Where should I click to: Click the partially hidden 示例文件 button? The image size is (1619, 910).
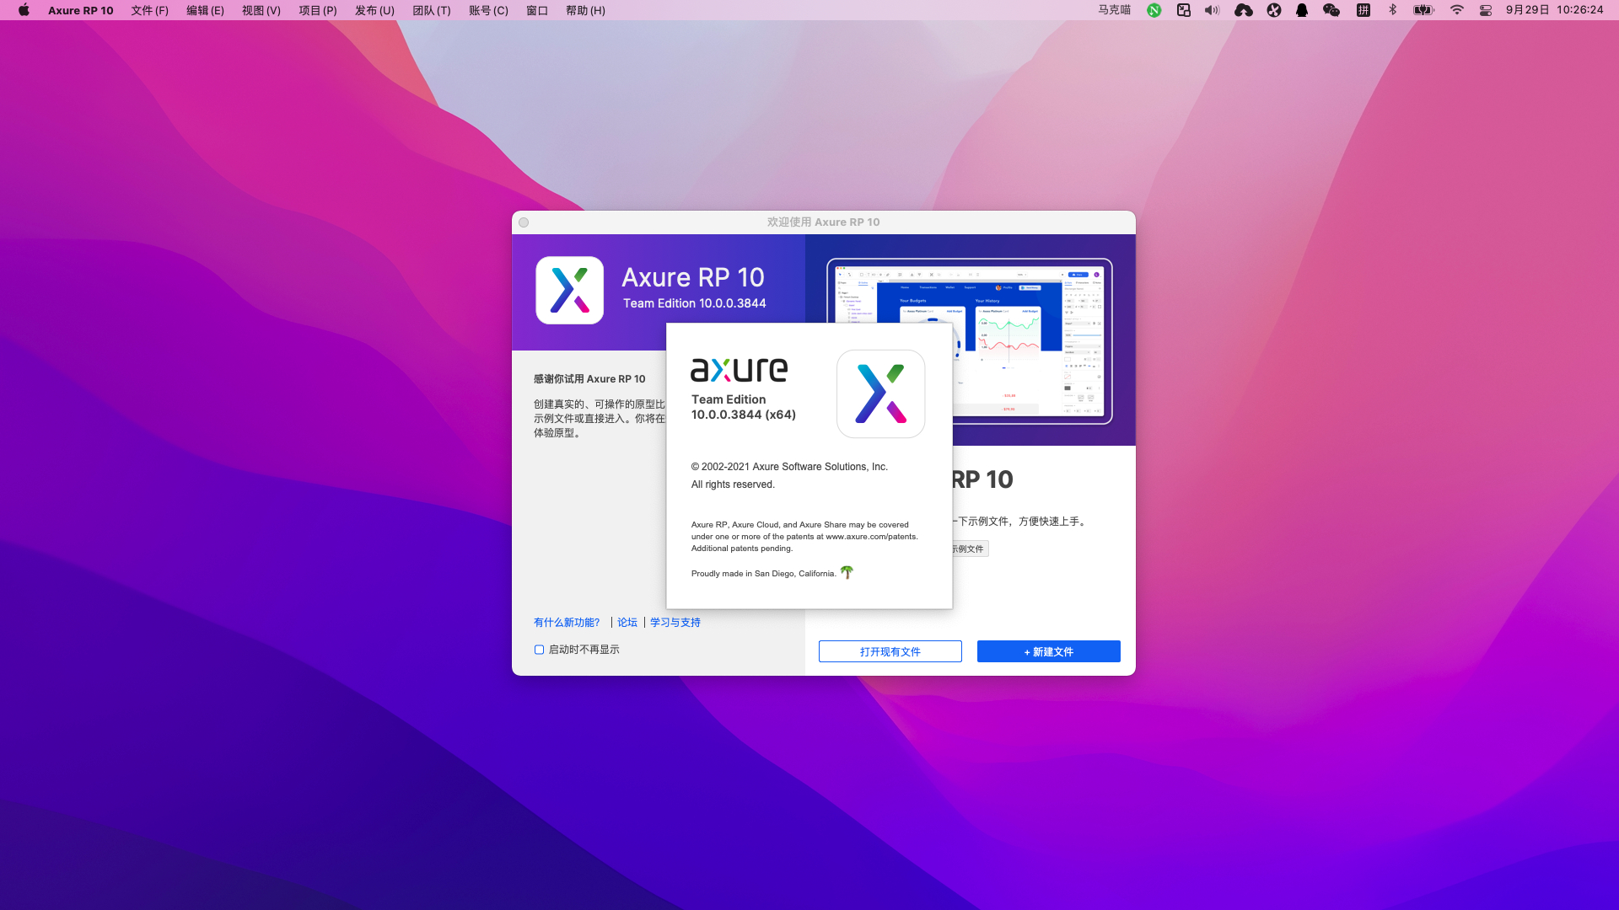[970, 549]
